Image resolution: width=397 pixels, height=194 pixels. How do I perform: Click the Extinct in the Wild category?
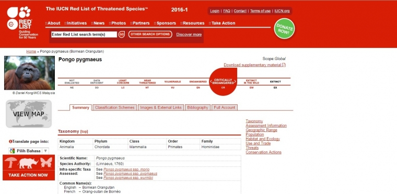pyautogui.click(x=251, y=82)
